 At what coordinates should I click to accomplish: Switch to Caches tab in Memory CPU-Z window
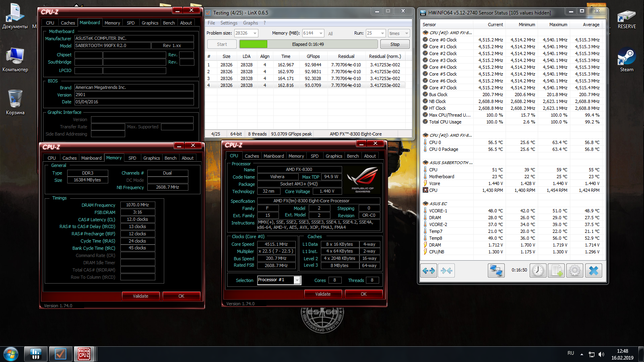point(70,158)
